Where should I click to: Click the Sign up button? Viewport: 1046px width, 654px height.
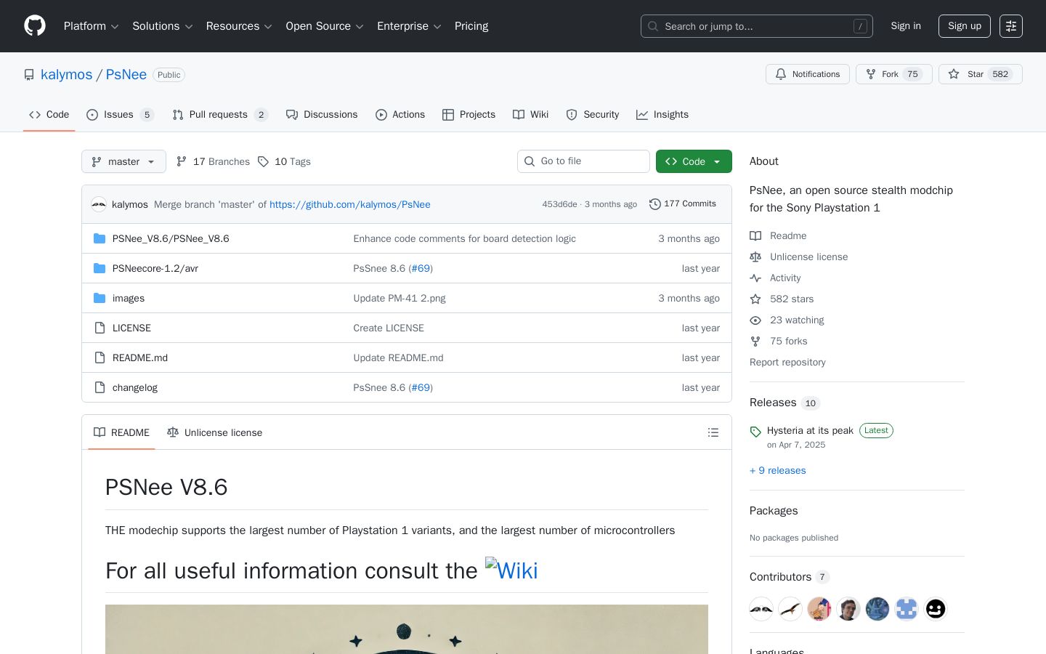pyautogui.click(x=965, y=26)
